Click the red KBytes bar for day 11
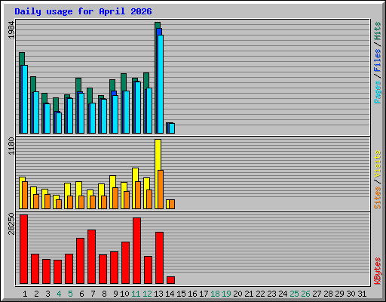 (x=136, y=251)
